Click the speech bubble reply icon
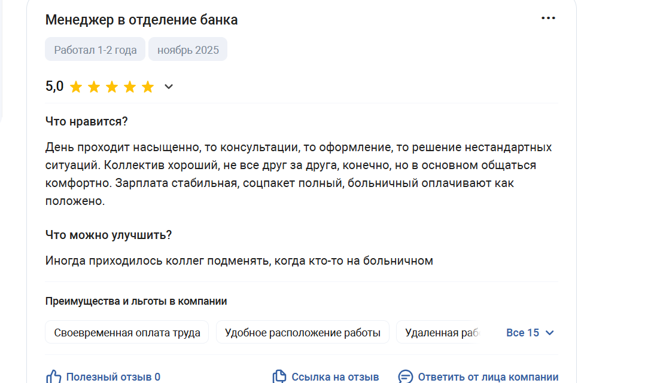 click(x=406, y=376)
